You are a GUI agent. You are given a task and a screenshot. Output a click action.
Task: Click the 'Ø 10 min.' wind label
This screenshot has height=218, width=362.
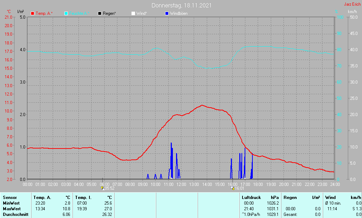click(333, 203)
